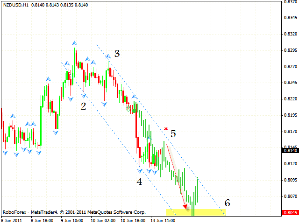299x224 pixels.
Task: Select the 8 Jun 2011 date label
Action: tap(12, 221)
